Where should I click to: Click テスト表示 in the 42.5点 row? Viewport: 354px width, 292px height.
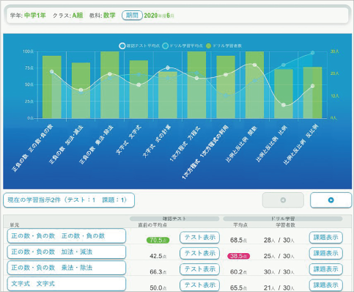click(x=199, y=253)
